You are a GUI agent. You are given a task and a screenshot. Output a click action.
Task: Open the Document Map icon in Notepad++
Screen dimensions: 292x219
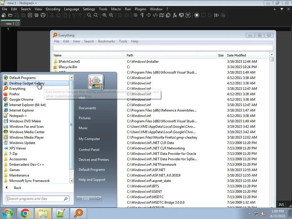coord(162,15)
